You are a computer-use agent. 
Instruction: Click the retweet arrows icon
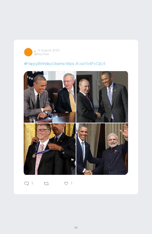click(46, 183)
